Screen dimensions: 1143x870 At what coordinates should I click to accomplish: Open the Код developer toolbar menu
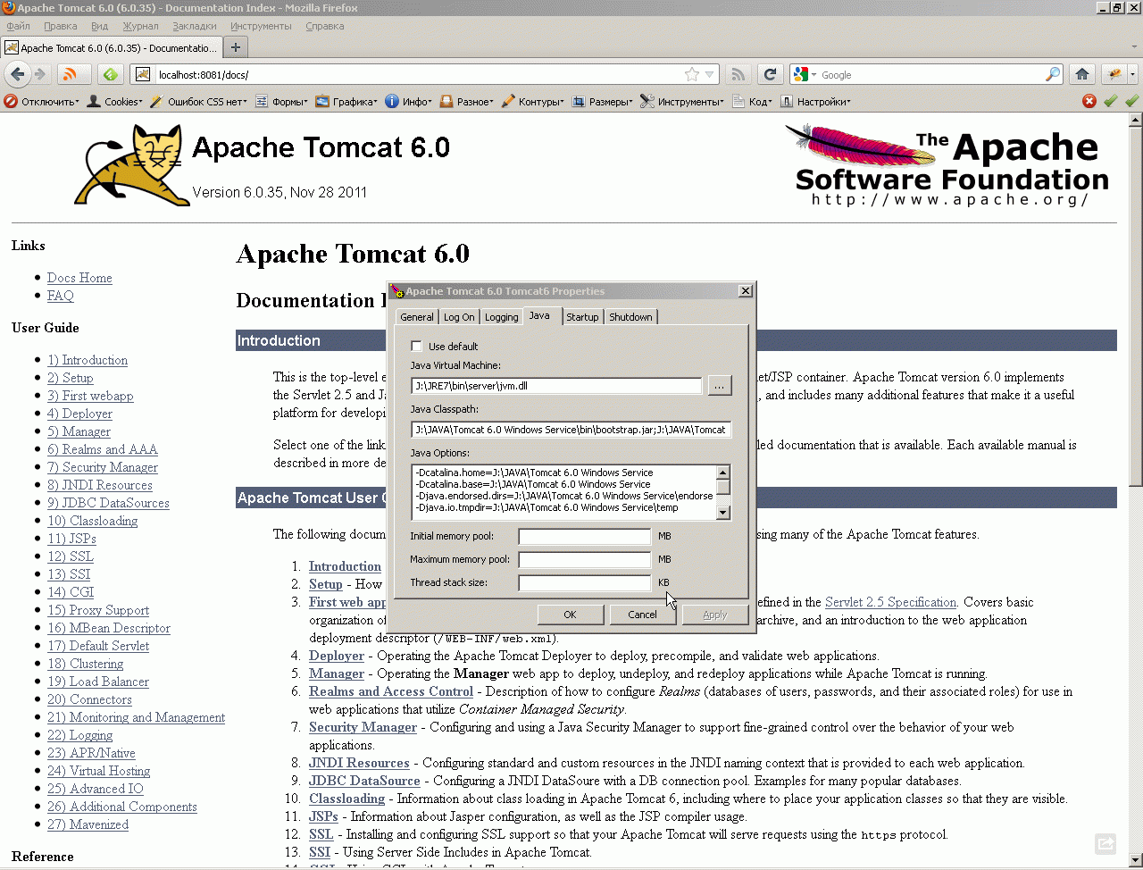753,102
